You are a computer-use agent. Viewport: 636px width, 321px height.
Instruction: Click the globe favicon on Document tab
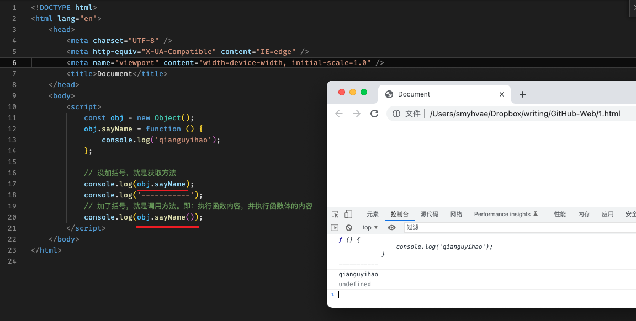tap(389, 94)
